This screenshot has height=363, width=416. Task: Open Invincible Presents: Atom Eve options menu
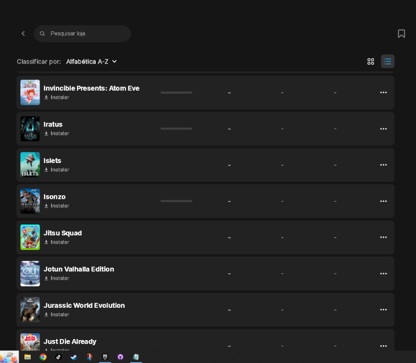pos(383,93)
